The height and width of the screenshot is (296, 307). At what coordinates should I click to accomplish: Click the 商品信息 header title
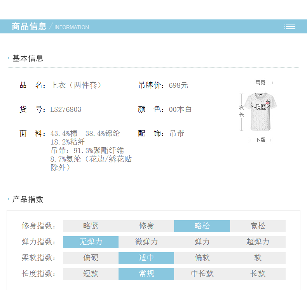[29, 26]
